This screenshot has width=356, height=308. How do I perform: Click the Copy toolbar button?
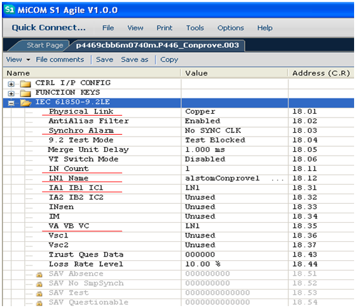coord(169,60)
